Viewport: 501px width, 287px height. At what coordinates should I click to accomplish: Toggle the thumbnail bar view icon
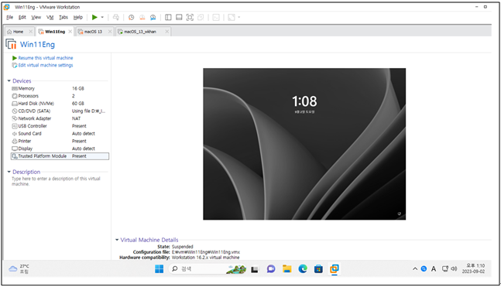point(179,17)
